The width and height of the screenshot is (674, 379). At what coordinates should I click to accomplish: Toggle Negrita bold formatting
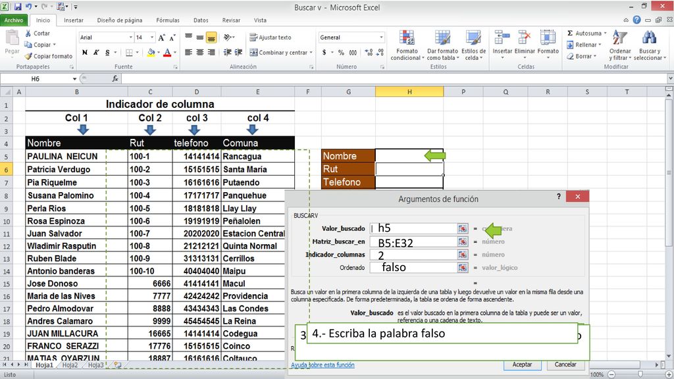click(x=85, y=53)
